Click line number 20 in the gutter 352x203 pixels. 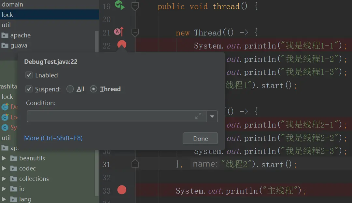[106, 20]
